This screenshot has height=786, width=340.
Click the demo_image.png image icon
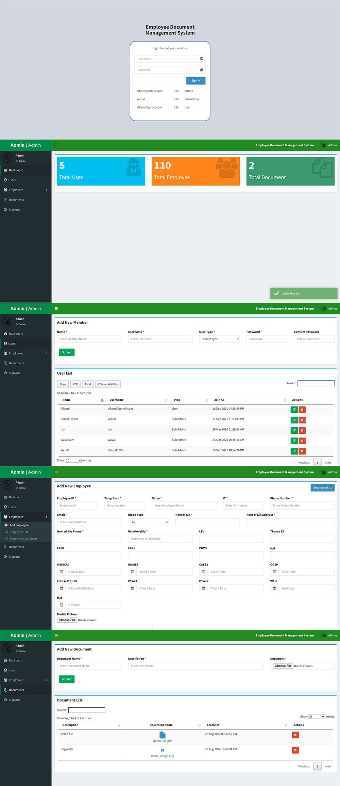[163, 750]
